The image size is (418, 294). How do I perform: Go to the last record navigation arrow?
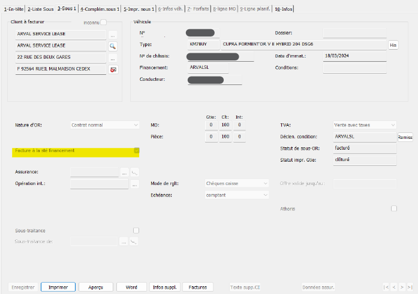[x=410, y=287]
